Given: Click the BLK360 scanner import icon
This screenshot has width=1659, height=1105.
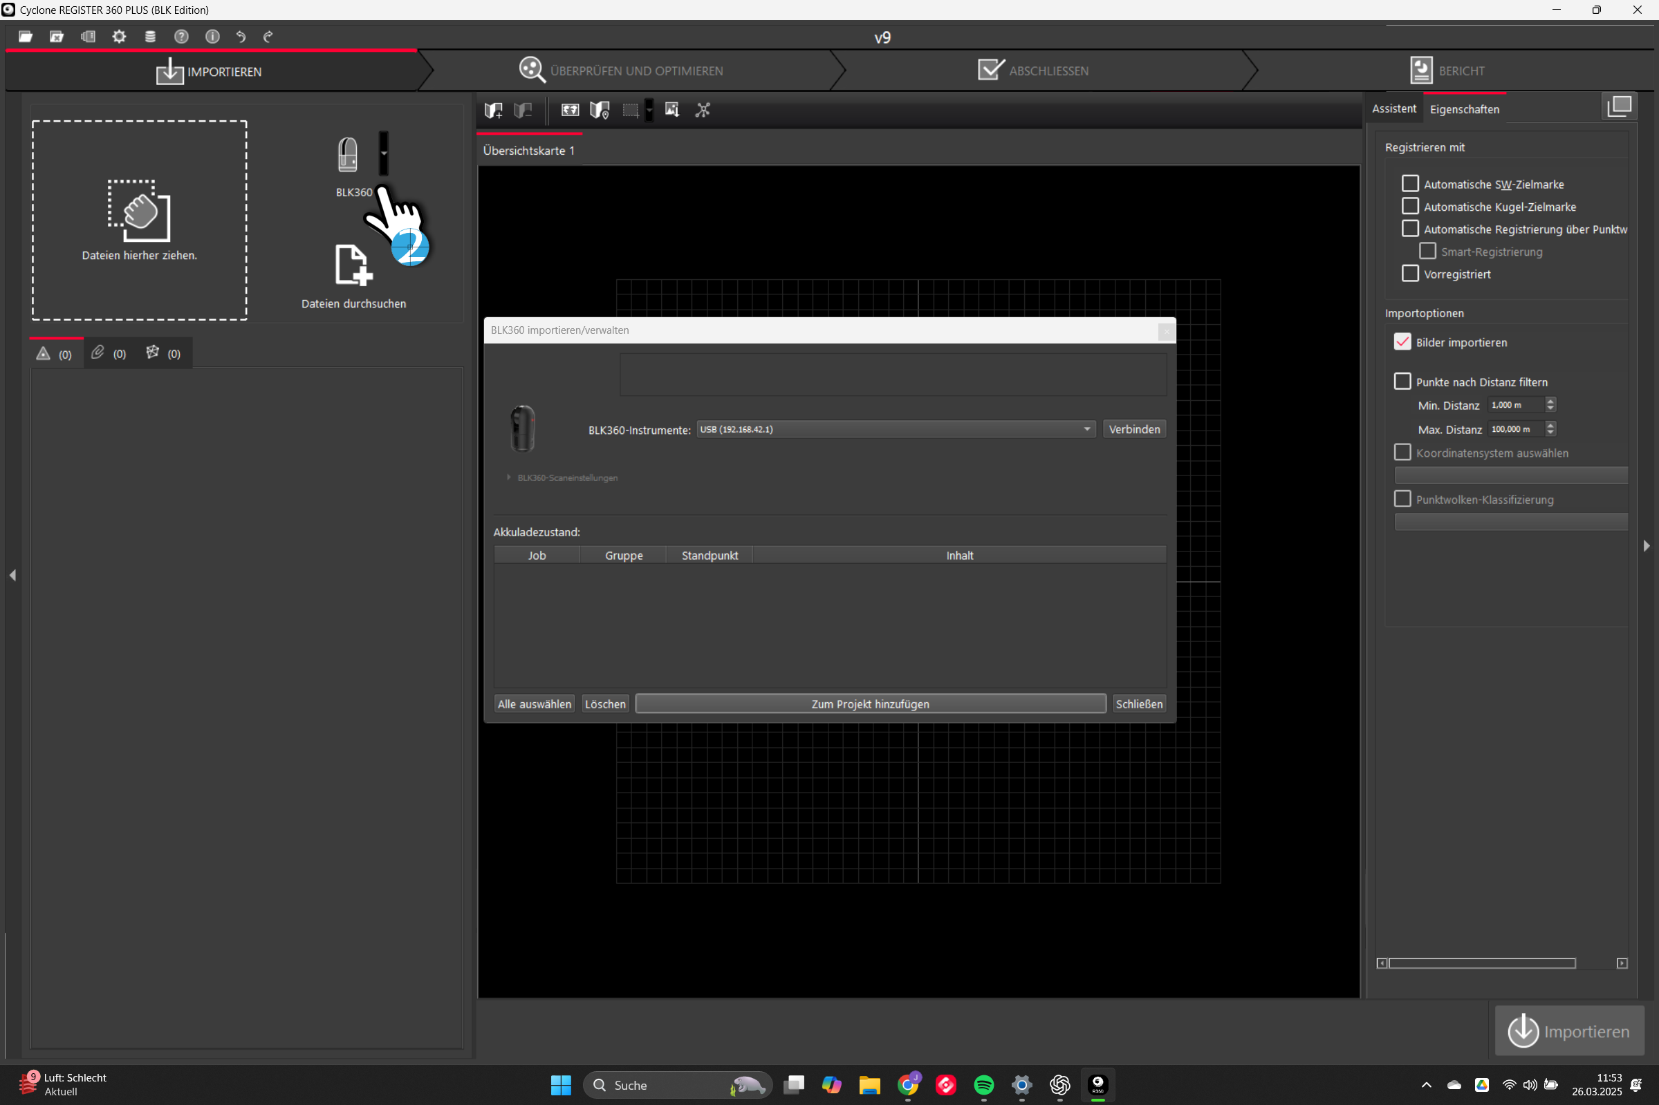Looking at the screenshot, I should point(348,154).
